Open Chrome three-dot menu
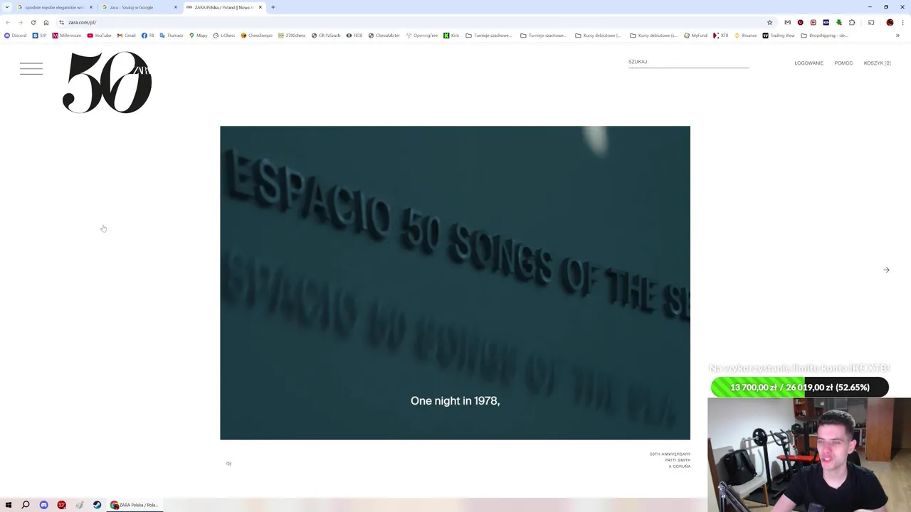Screen dimensions: 911x512 tap(902, 22)
